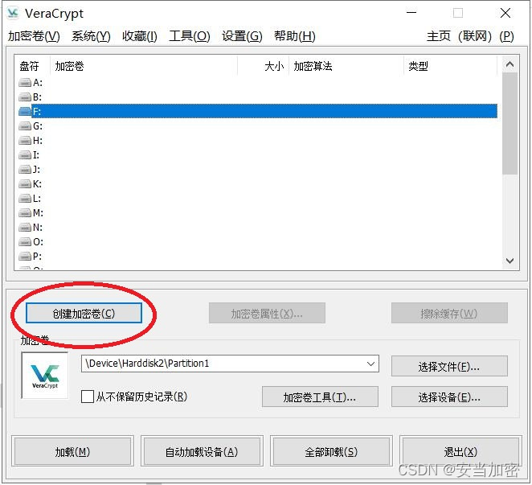This screenshot has width=532, height=485.
Task: Click the drive icon for highlighted F:
Action: tap(25, 112)
